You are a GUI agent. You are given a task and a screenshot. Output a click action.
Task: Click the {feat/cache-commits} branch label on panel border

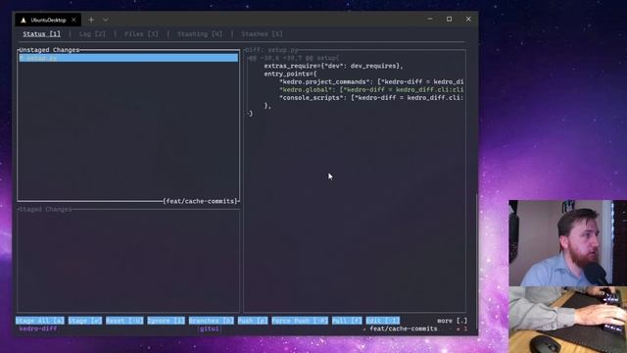(200, 201)
